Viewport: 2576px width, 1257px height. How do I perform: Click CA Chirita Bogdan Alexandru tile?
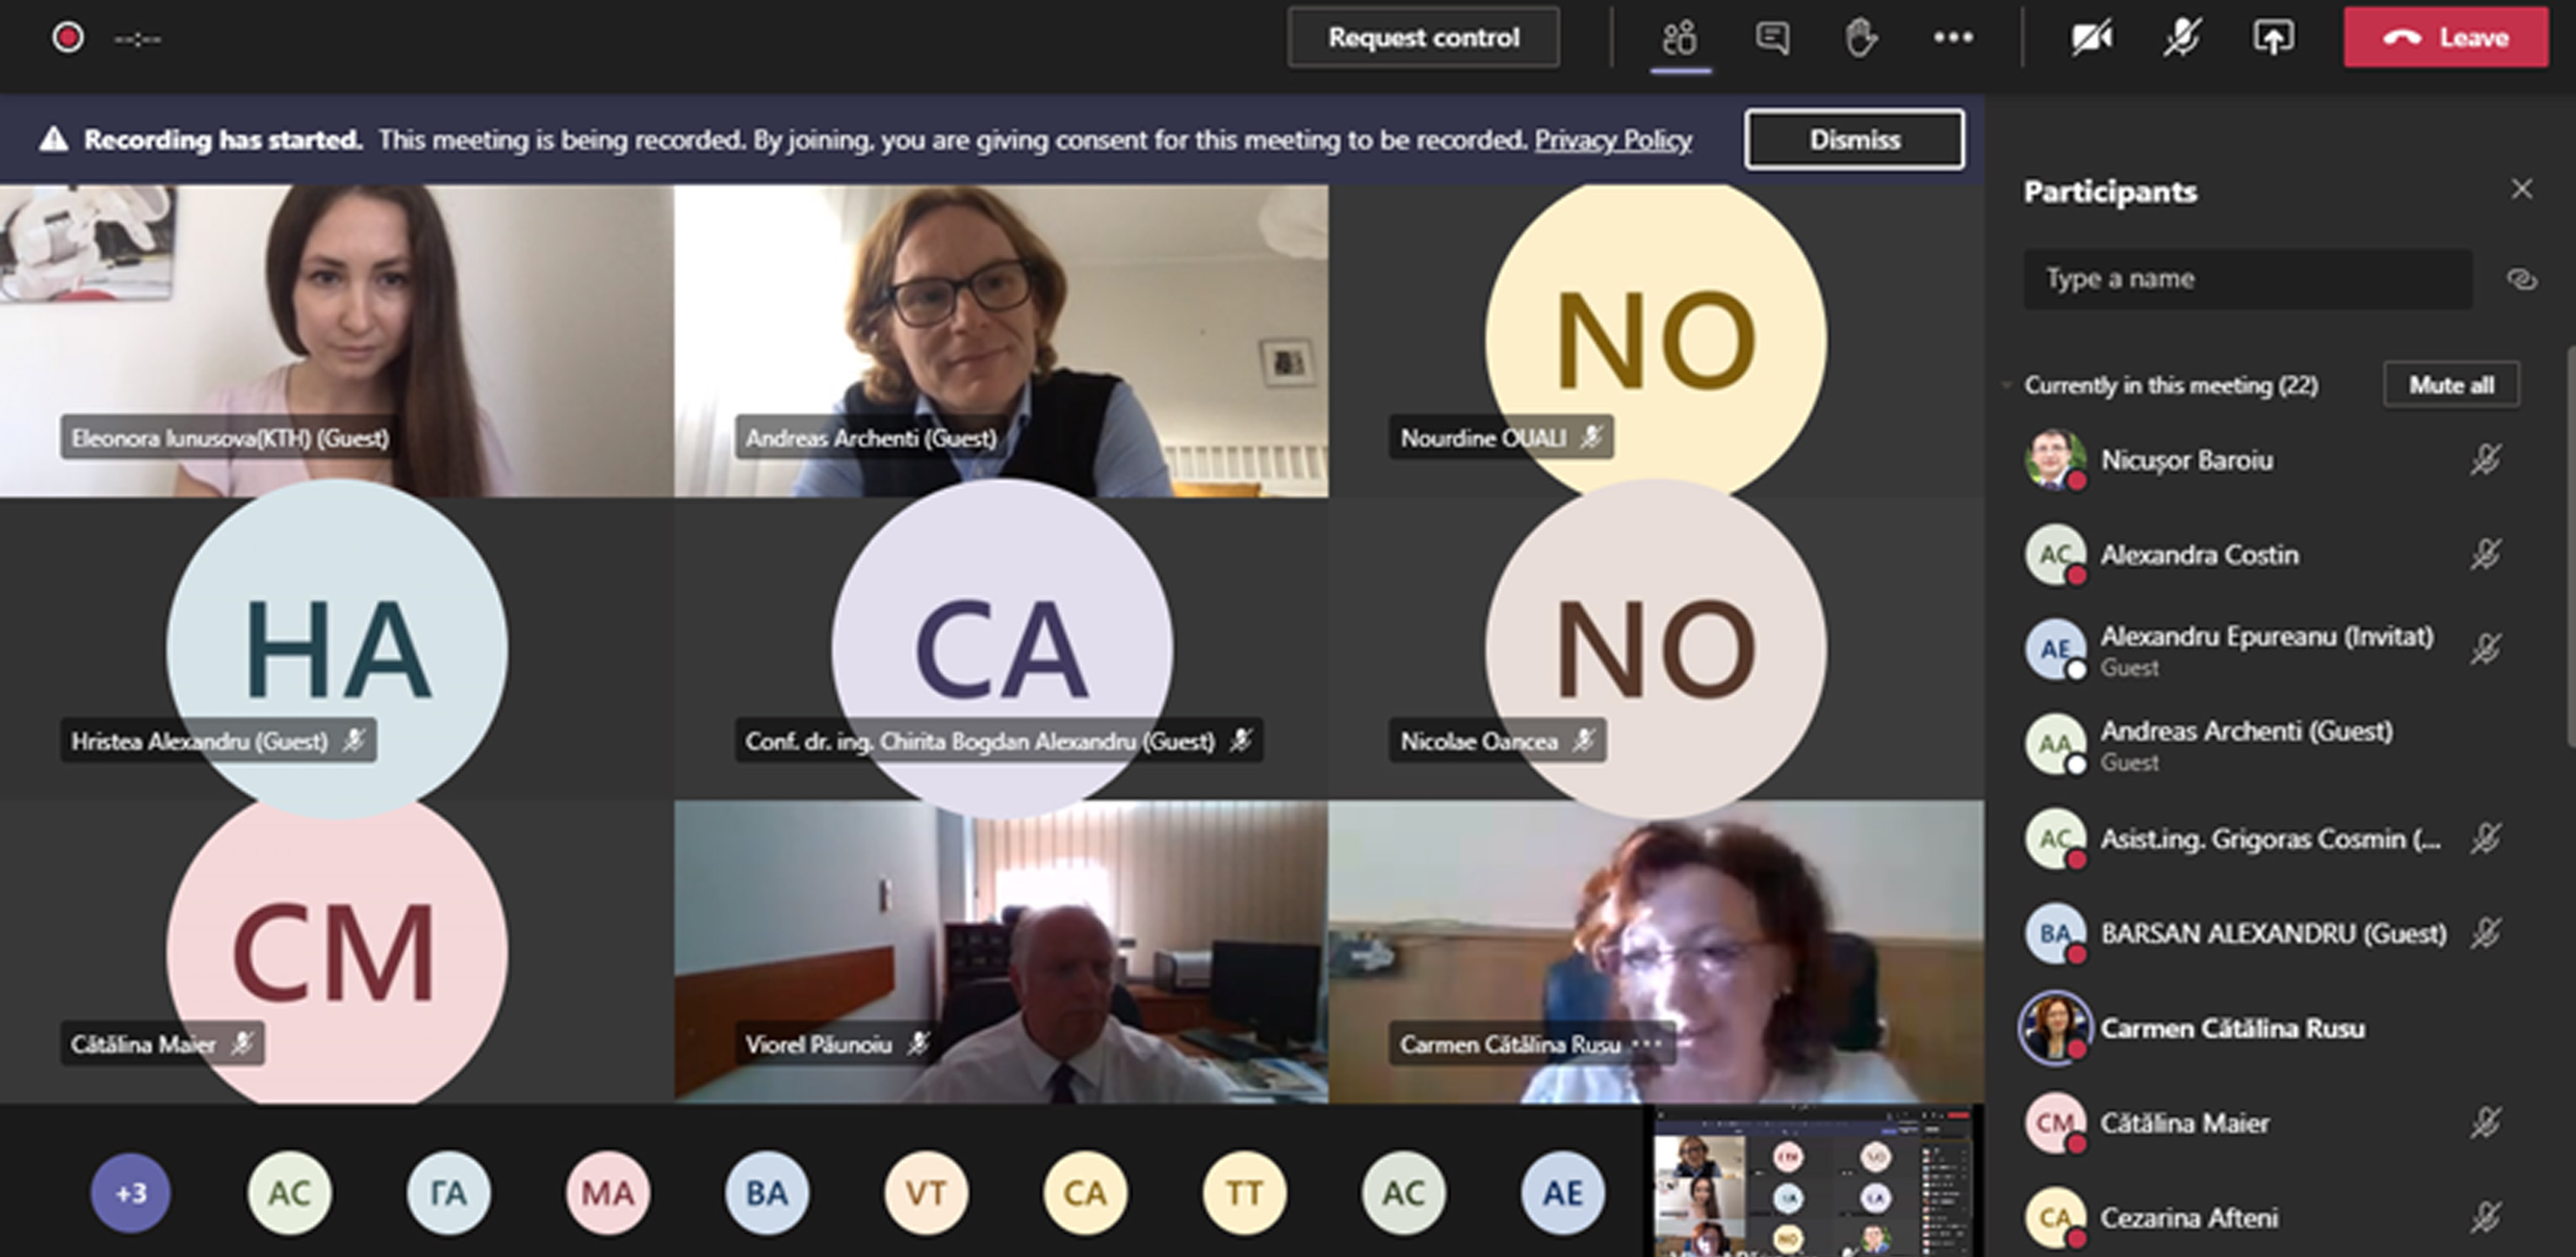pos(1001,648)
